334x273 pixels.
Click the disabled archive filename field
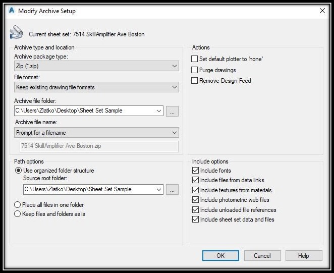[x=99, y=146]
